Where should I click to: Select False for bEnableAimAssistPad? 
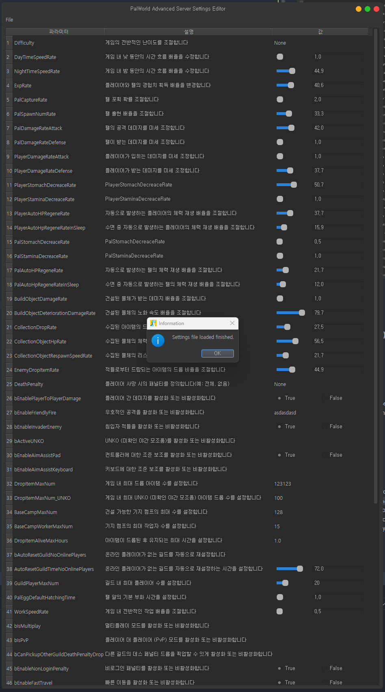pyautogui.click(x=332, y=455)
